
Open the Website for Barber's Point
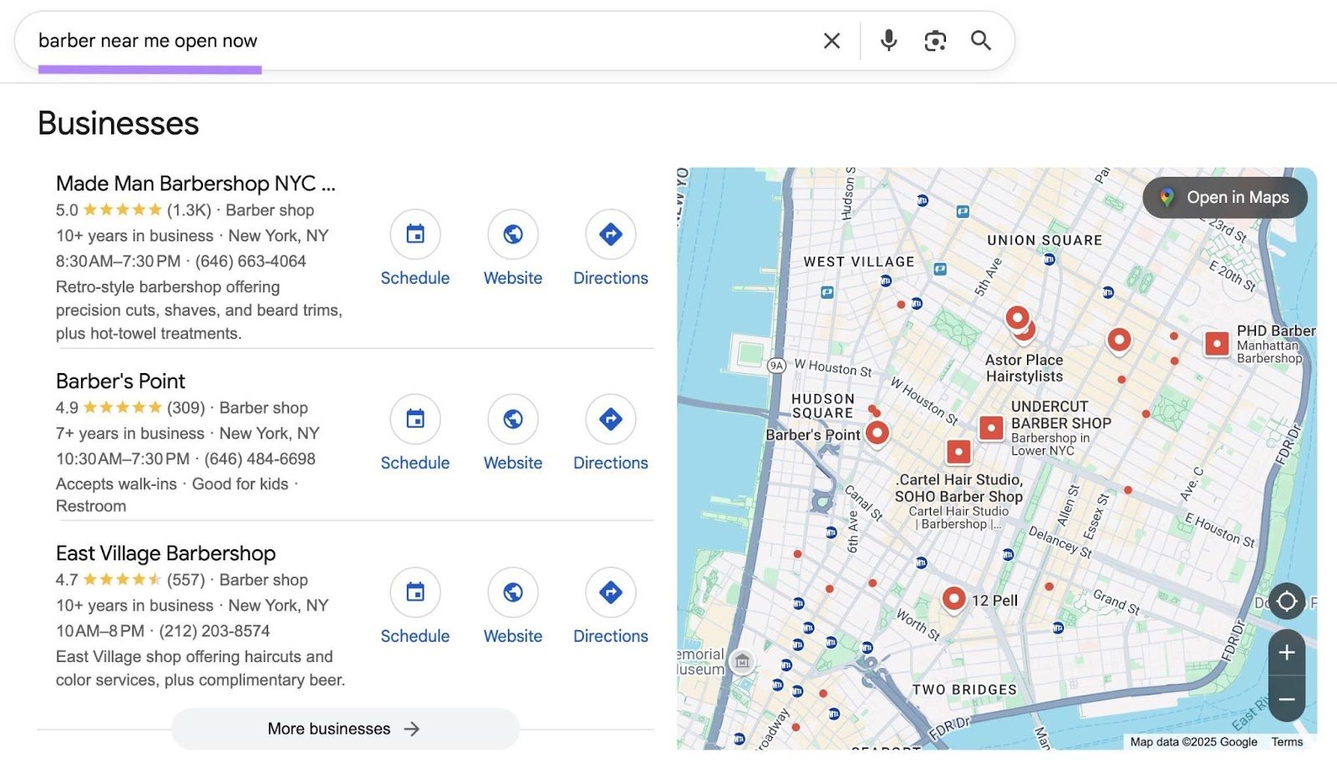point(512,419)
